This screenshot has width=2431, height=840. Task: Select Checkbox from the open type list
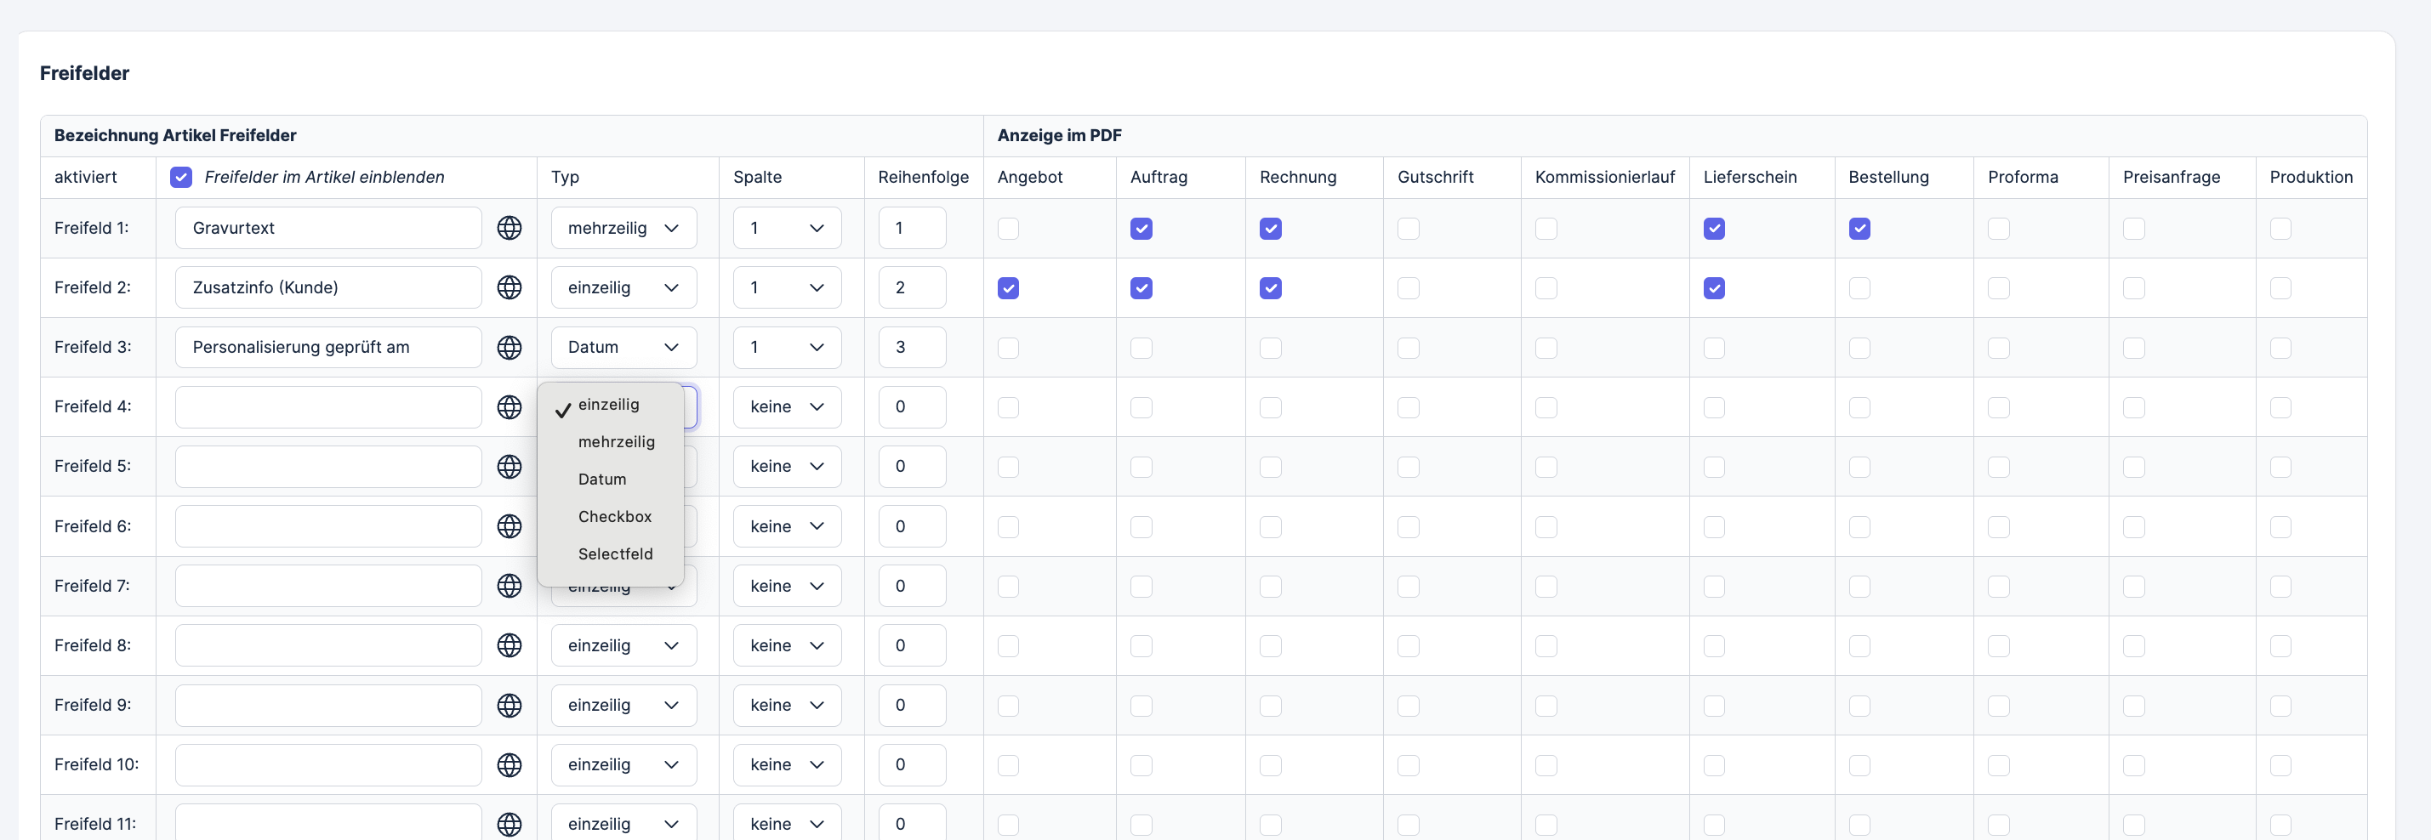[x=614, y=517]
